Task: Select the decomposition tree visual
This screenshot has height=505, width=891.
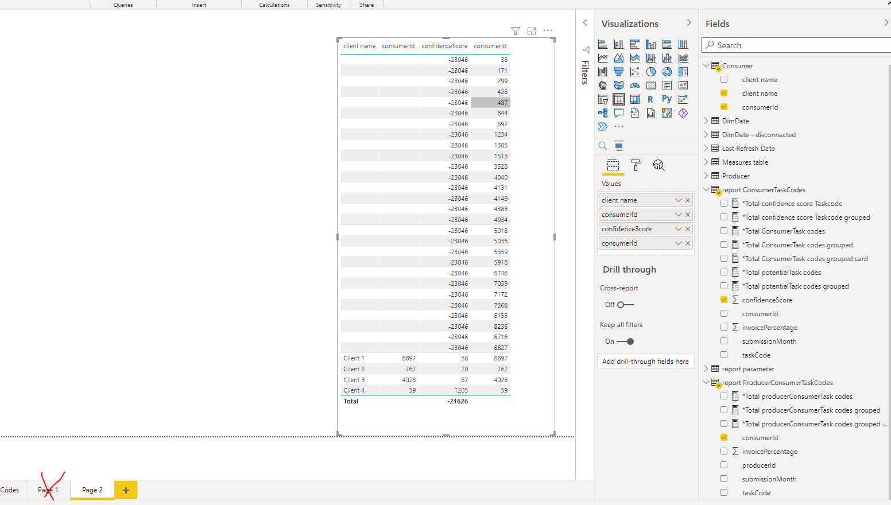Action: pyautogui.click(x=602, y=113)
